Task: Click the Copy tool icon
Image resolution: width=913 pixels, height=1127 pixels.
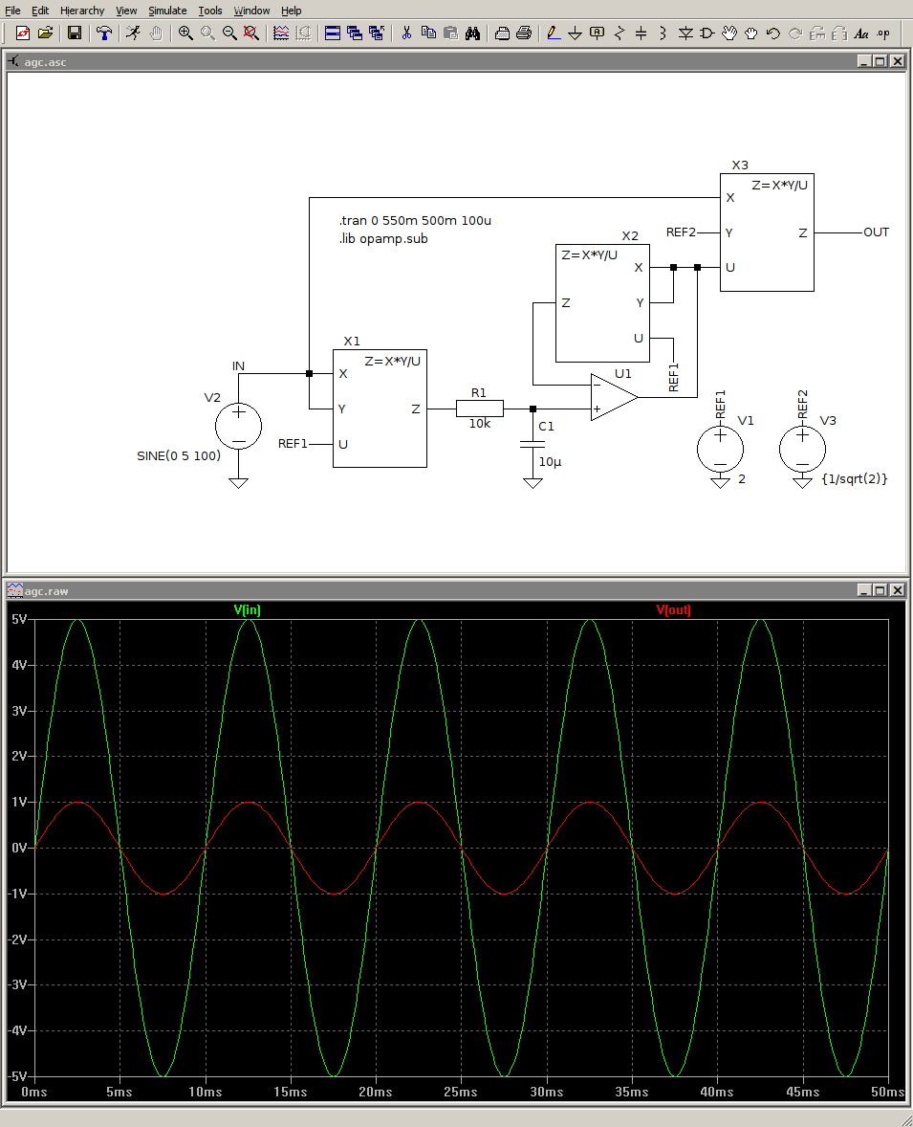Action: 429,33
